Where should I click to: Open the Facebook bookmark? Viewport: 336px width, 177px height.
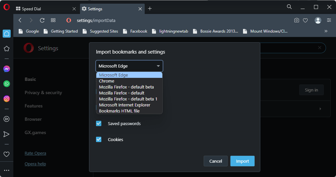135,31
